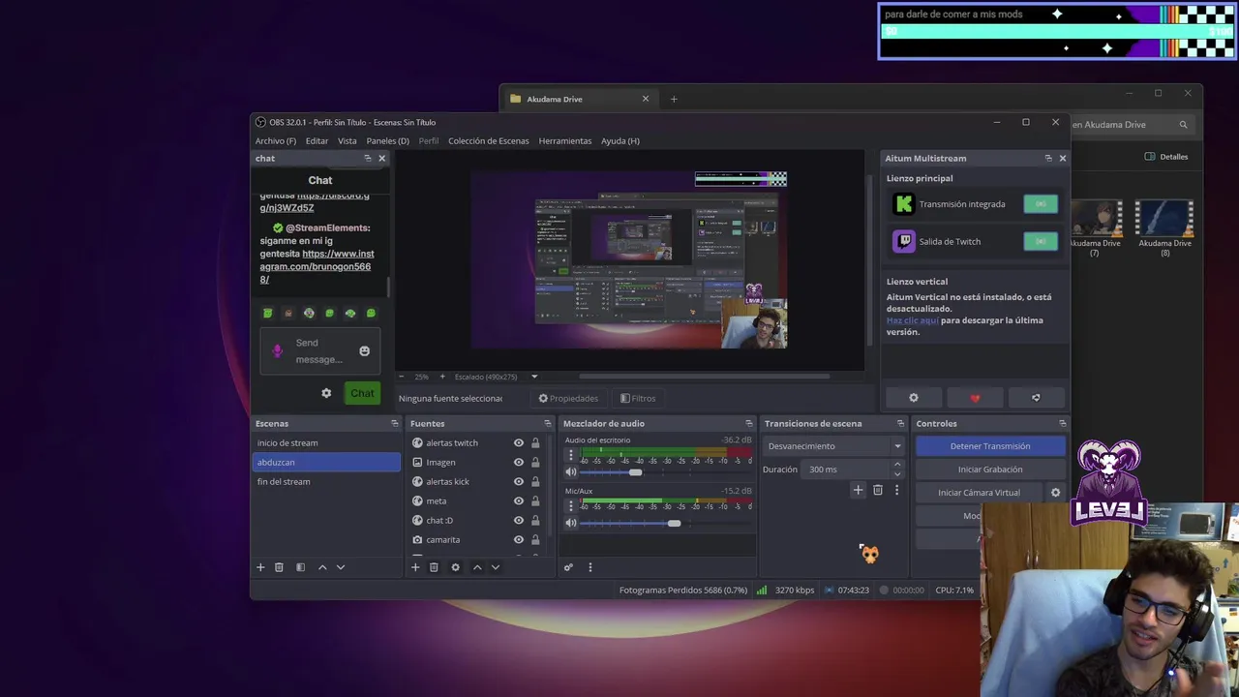Click Detener Transmisión button
Screen dimensions: 1239x697
click(x=990, y=446)
